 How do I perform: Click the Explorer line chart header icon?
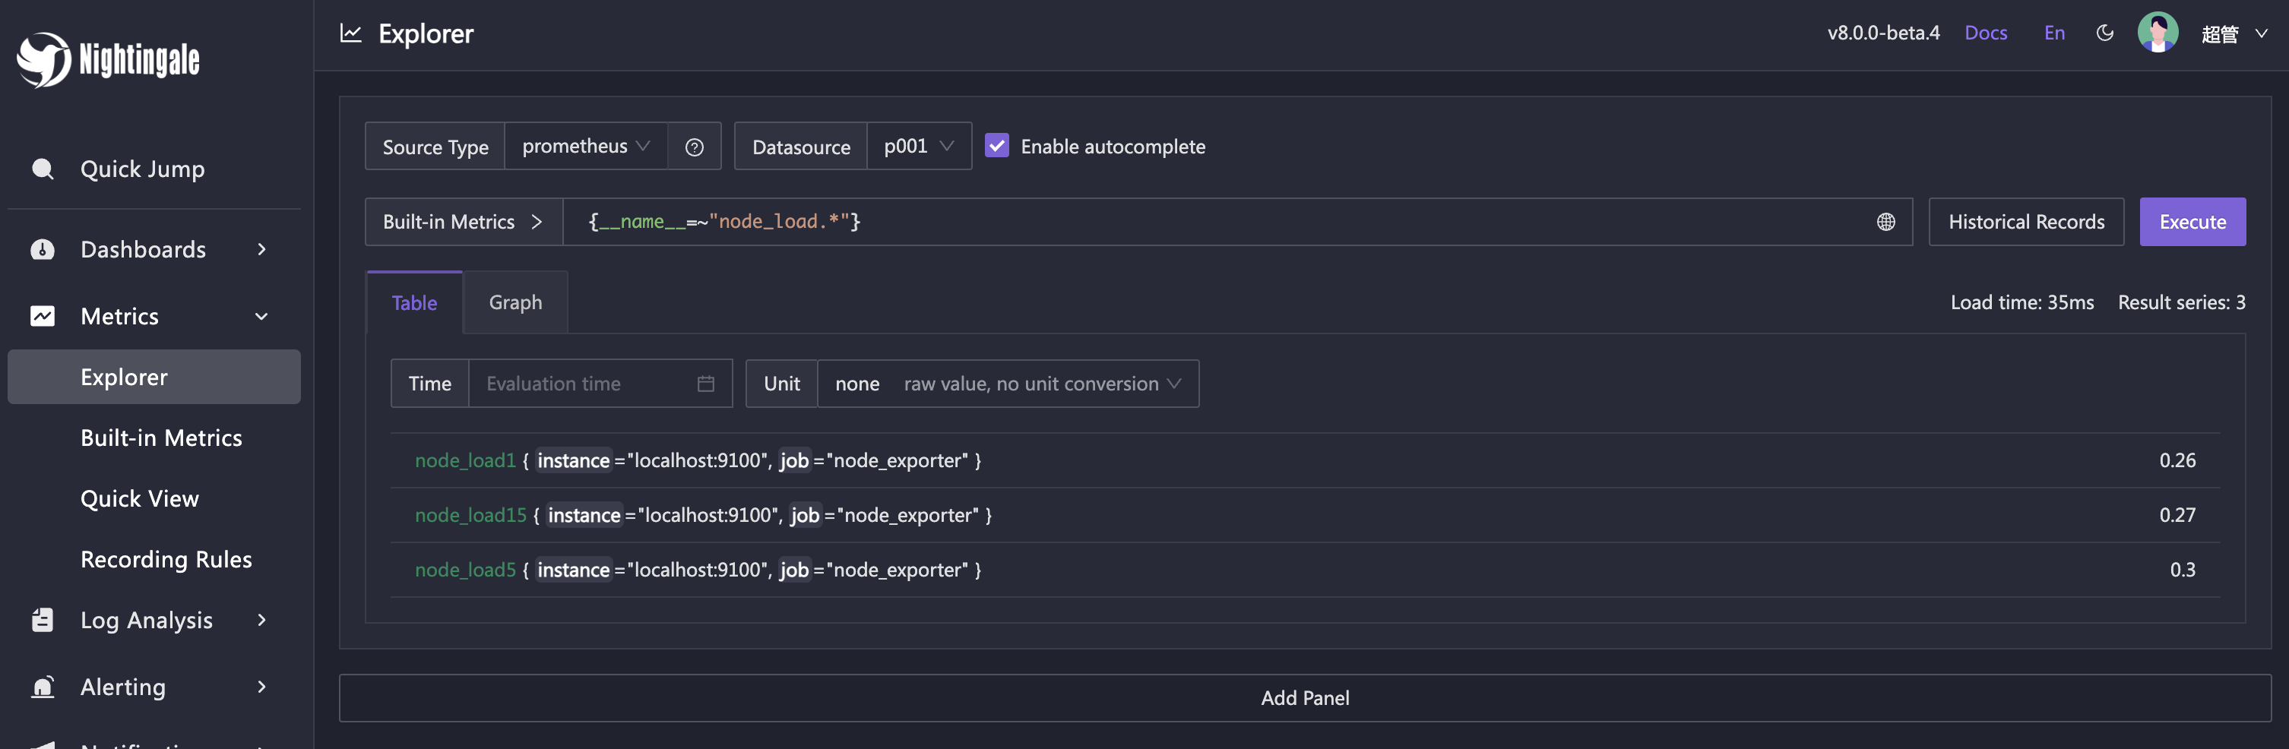pos(351,33)
